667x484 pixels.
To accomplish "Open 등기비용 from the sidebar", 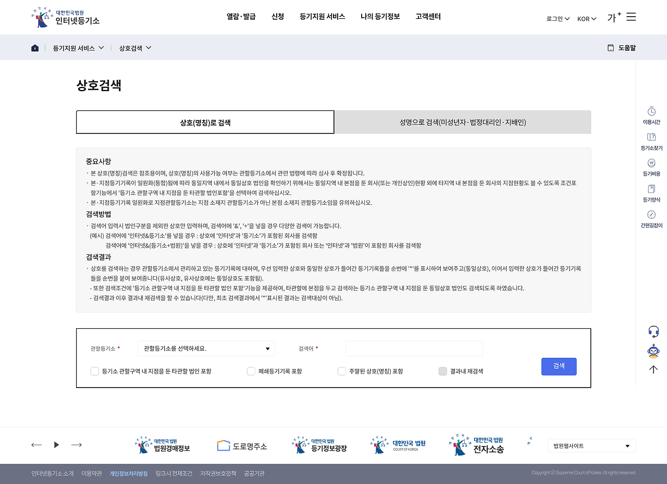I will [652, 166].
